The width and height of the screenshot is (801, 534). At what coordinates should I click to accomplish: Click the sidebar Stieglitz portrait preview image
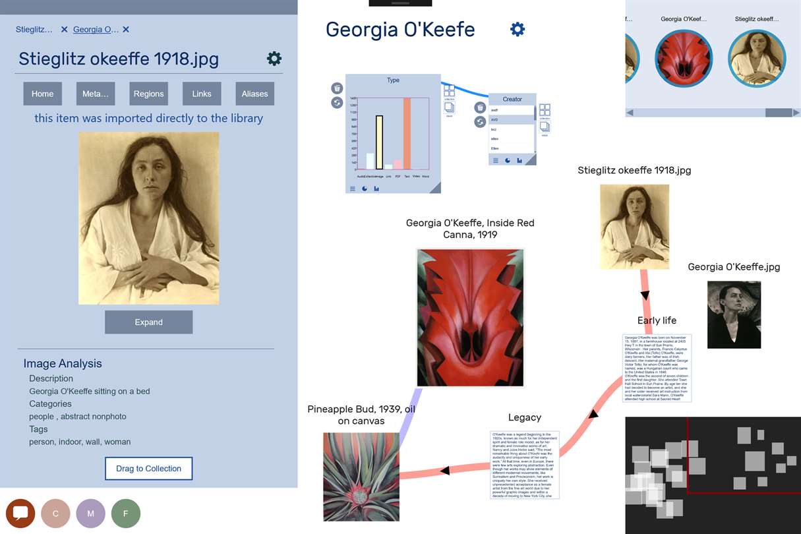(149, 218)
